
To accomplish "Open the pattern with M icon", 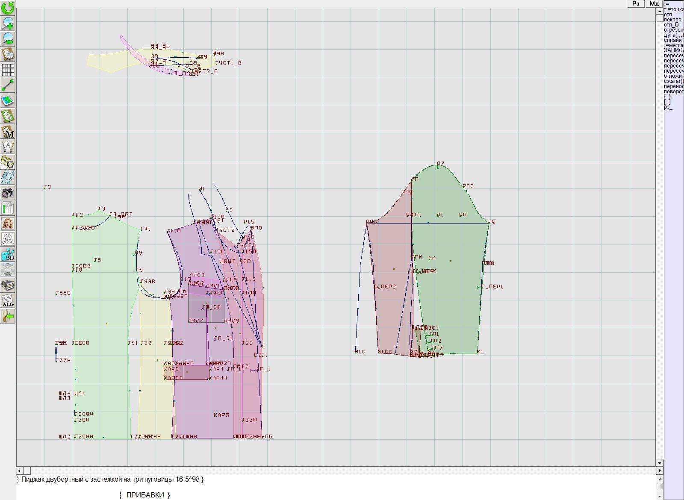I will [8, 131].
